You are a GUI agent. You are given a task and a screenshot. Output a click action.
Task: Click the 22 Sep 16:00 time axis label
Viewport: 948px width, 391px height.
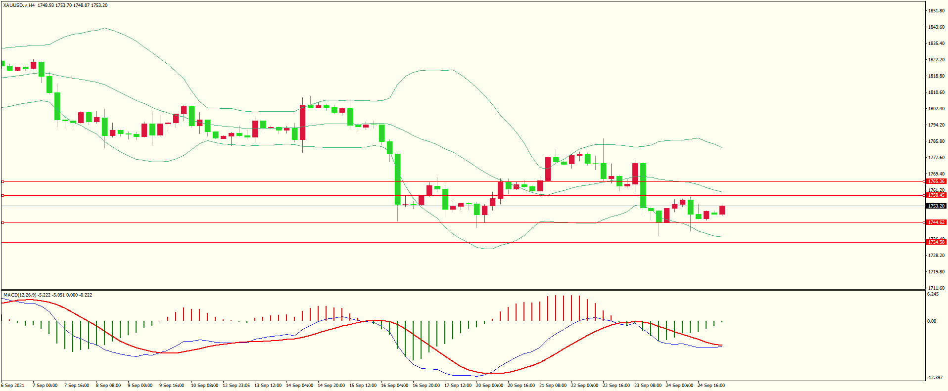click(x=616, y=385)
